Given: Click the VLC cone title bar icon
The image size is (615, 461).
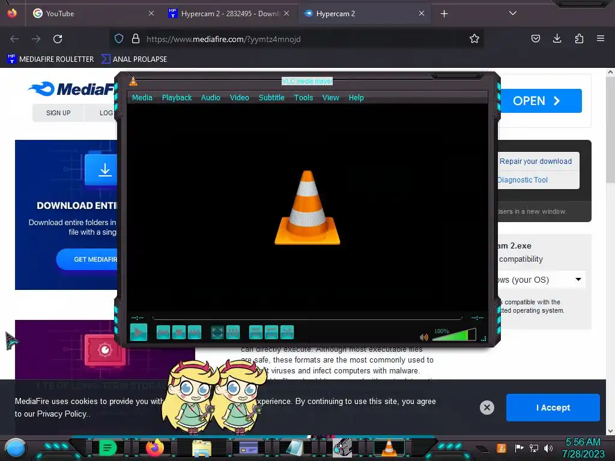Looking at the screenshot, I should (133, 81).
